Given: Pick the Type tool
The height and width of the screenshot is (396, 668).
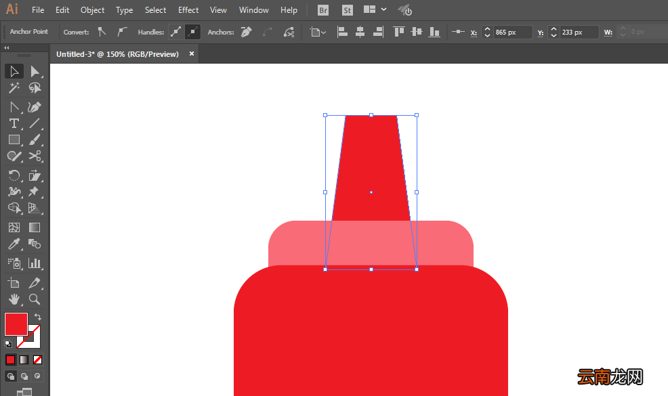Looking at the screenshot, I should 14,123.
